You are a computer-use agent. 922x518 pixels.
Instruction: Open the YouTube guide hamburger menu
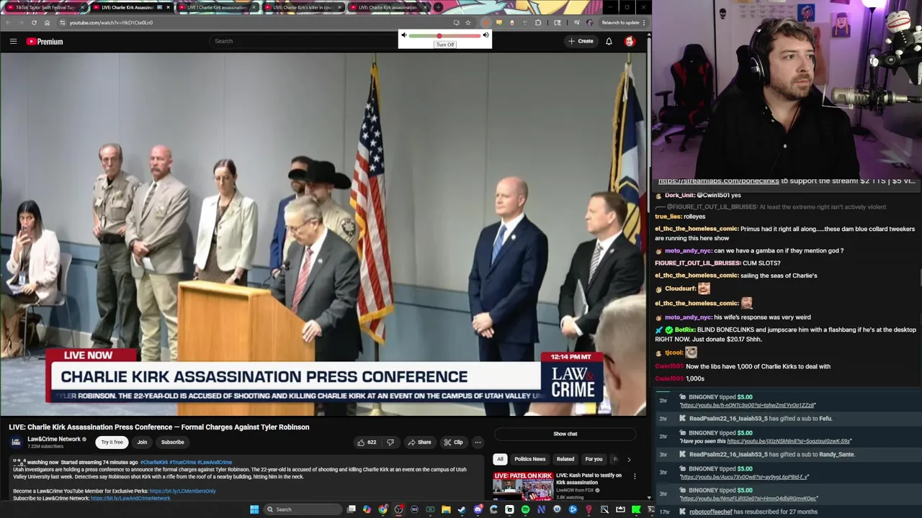[13, 41]
